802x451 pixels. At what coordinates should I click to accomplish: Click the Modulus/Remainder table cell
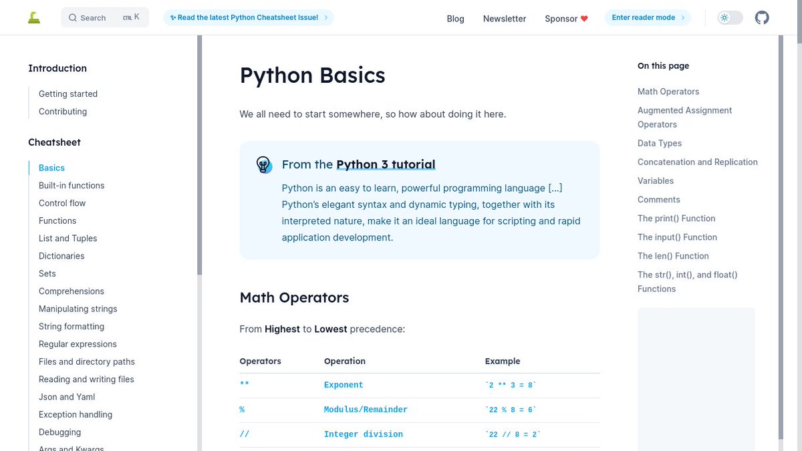[366, 410]
